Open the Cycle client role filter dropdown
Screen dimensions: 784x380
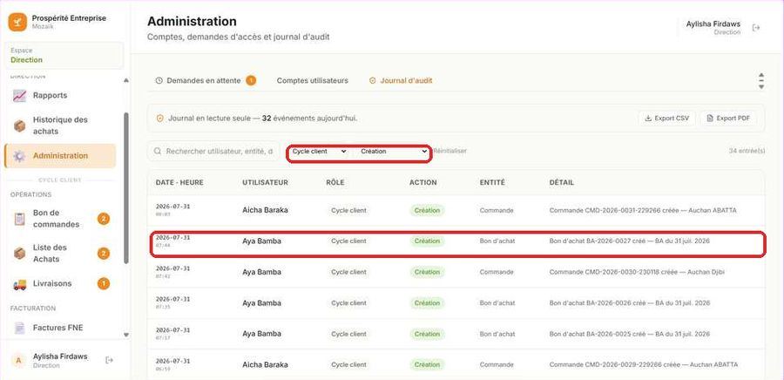(x=319, y=151)
